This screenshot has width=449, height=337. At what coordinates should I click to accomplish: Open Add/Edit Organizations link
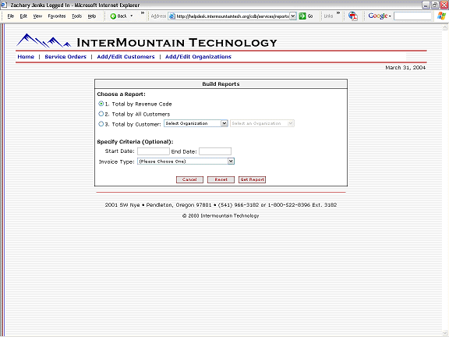coord(198,57)
